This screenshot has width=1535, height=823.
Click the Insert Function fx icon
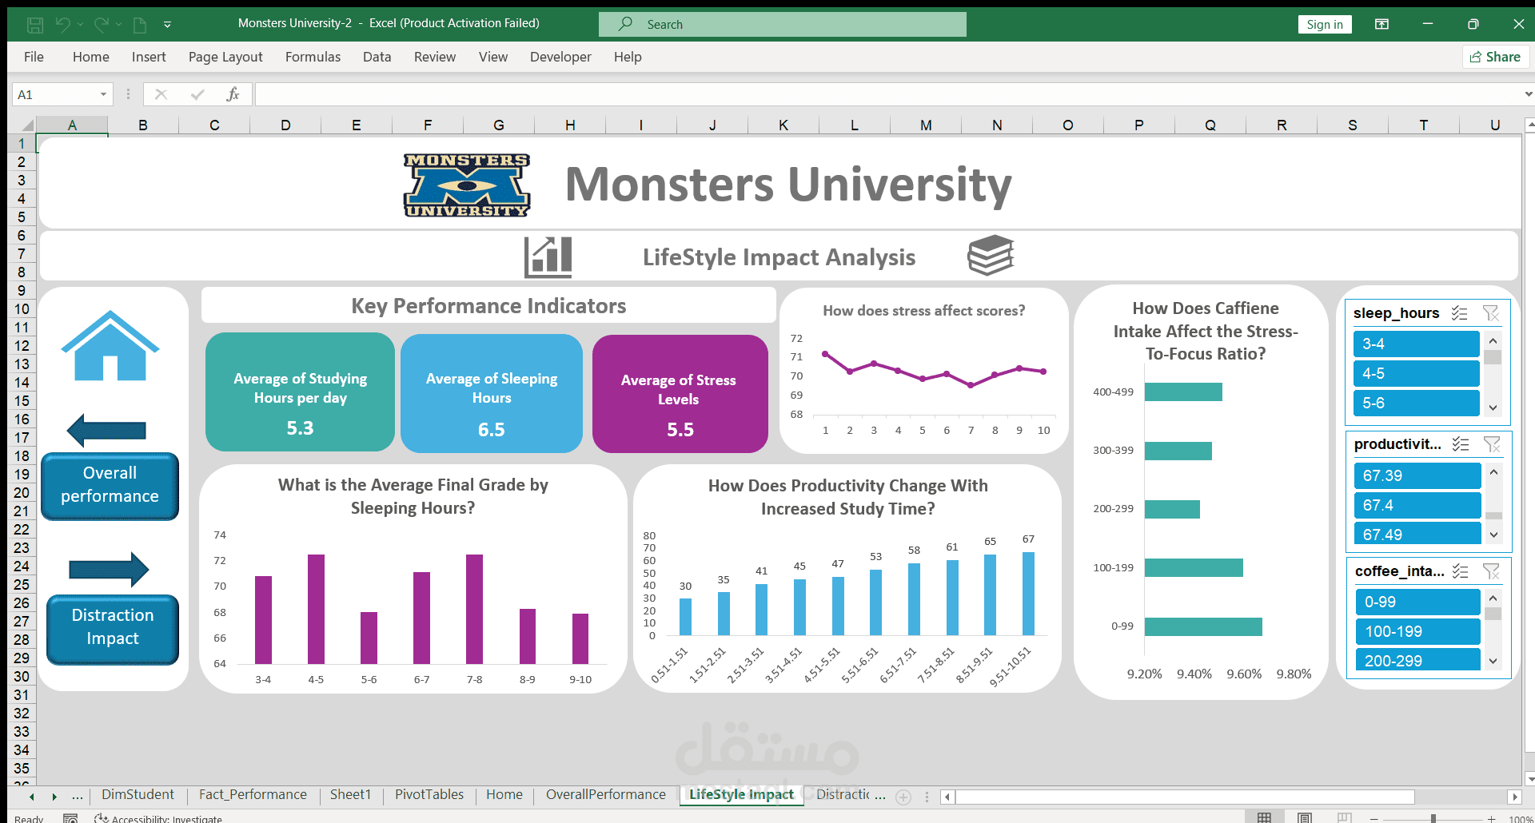(233, 94)
